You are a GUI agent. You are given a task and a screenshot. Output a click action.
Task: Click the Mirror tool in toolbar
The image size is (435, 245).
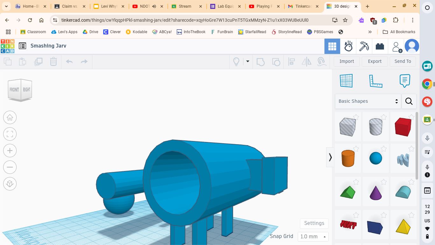click(306, 62)
